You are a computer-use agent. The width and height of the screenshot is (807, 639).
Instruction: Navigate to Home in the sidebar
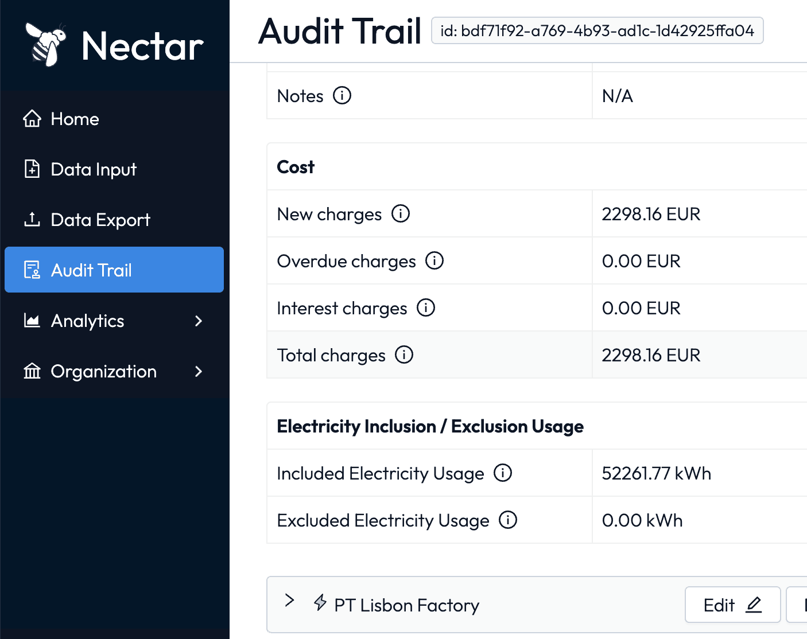[75, 119]
